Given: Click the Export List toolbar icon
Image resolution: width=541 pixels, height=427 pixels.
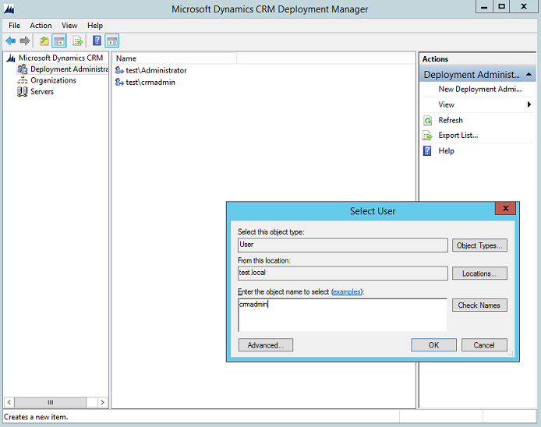Looking at the screenshot, I should pos(78,41).
